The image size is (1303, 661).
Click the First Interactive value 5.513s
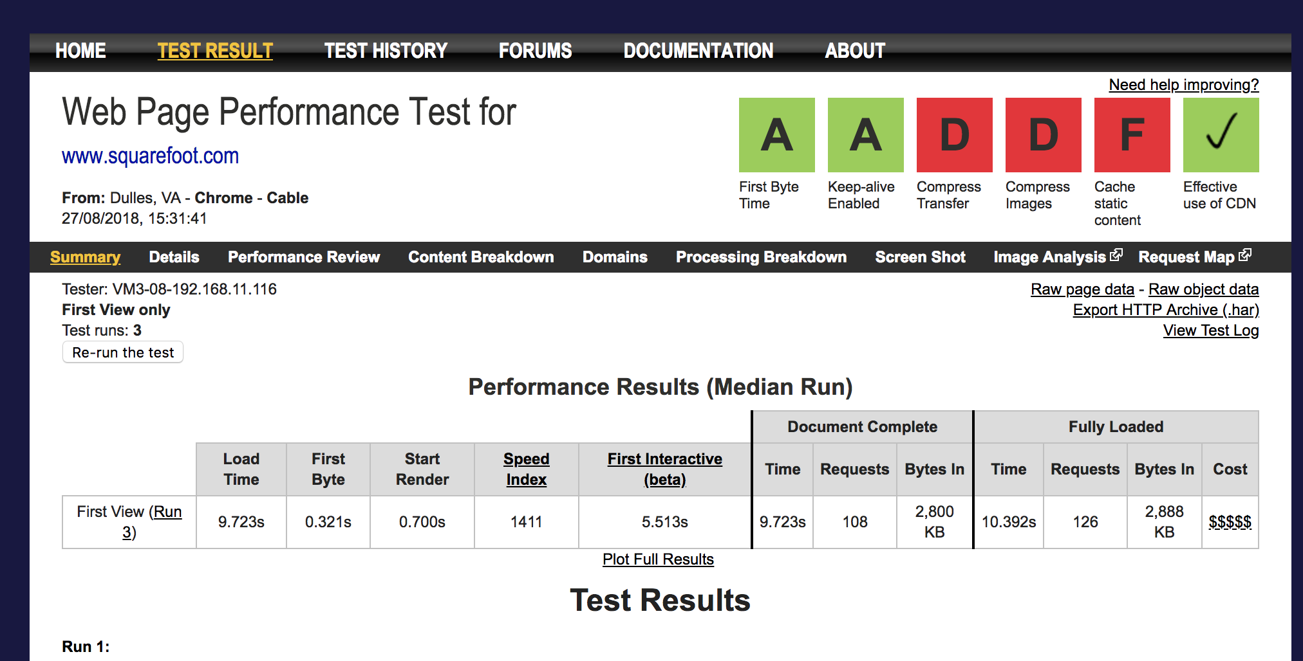click(665, 522)
